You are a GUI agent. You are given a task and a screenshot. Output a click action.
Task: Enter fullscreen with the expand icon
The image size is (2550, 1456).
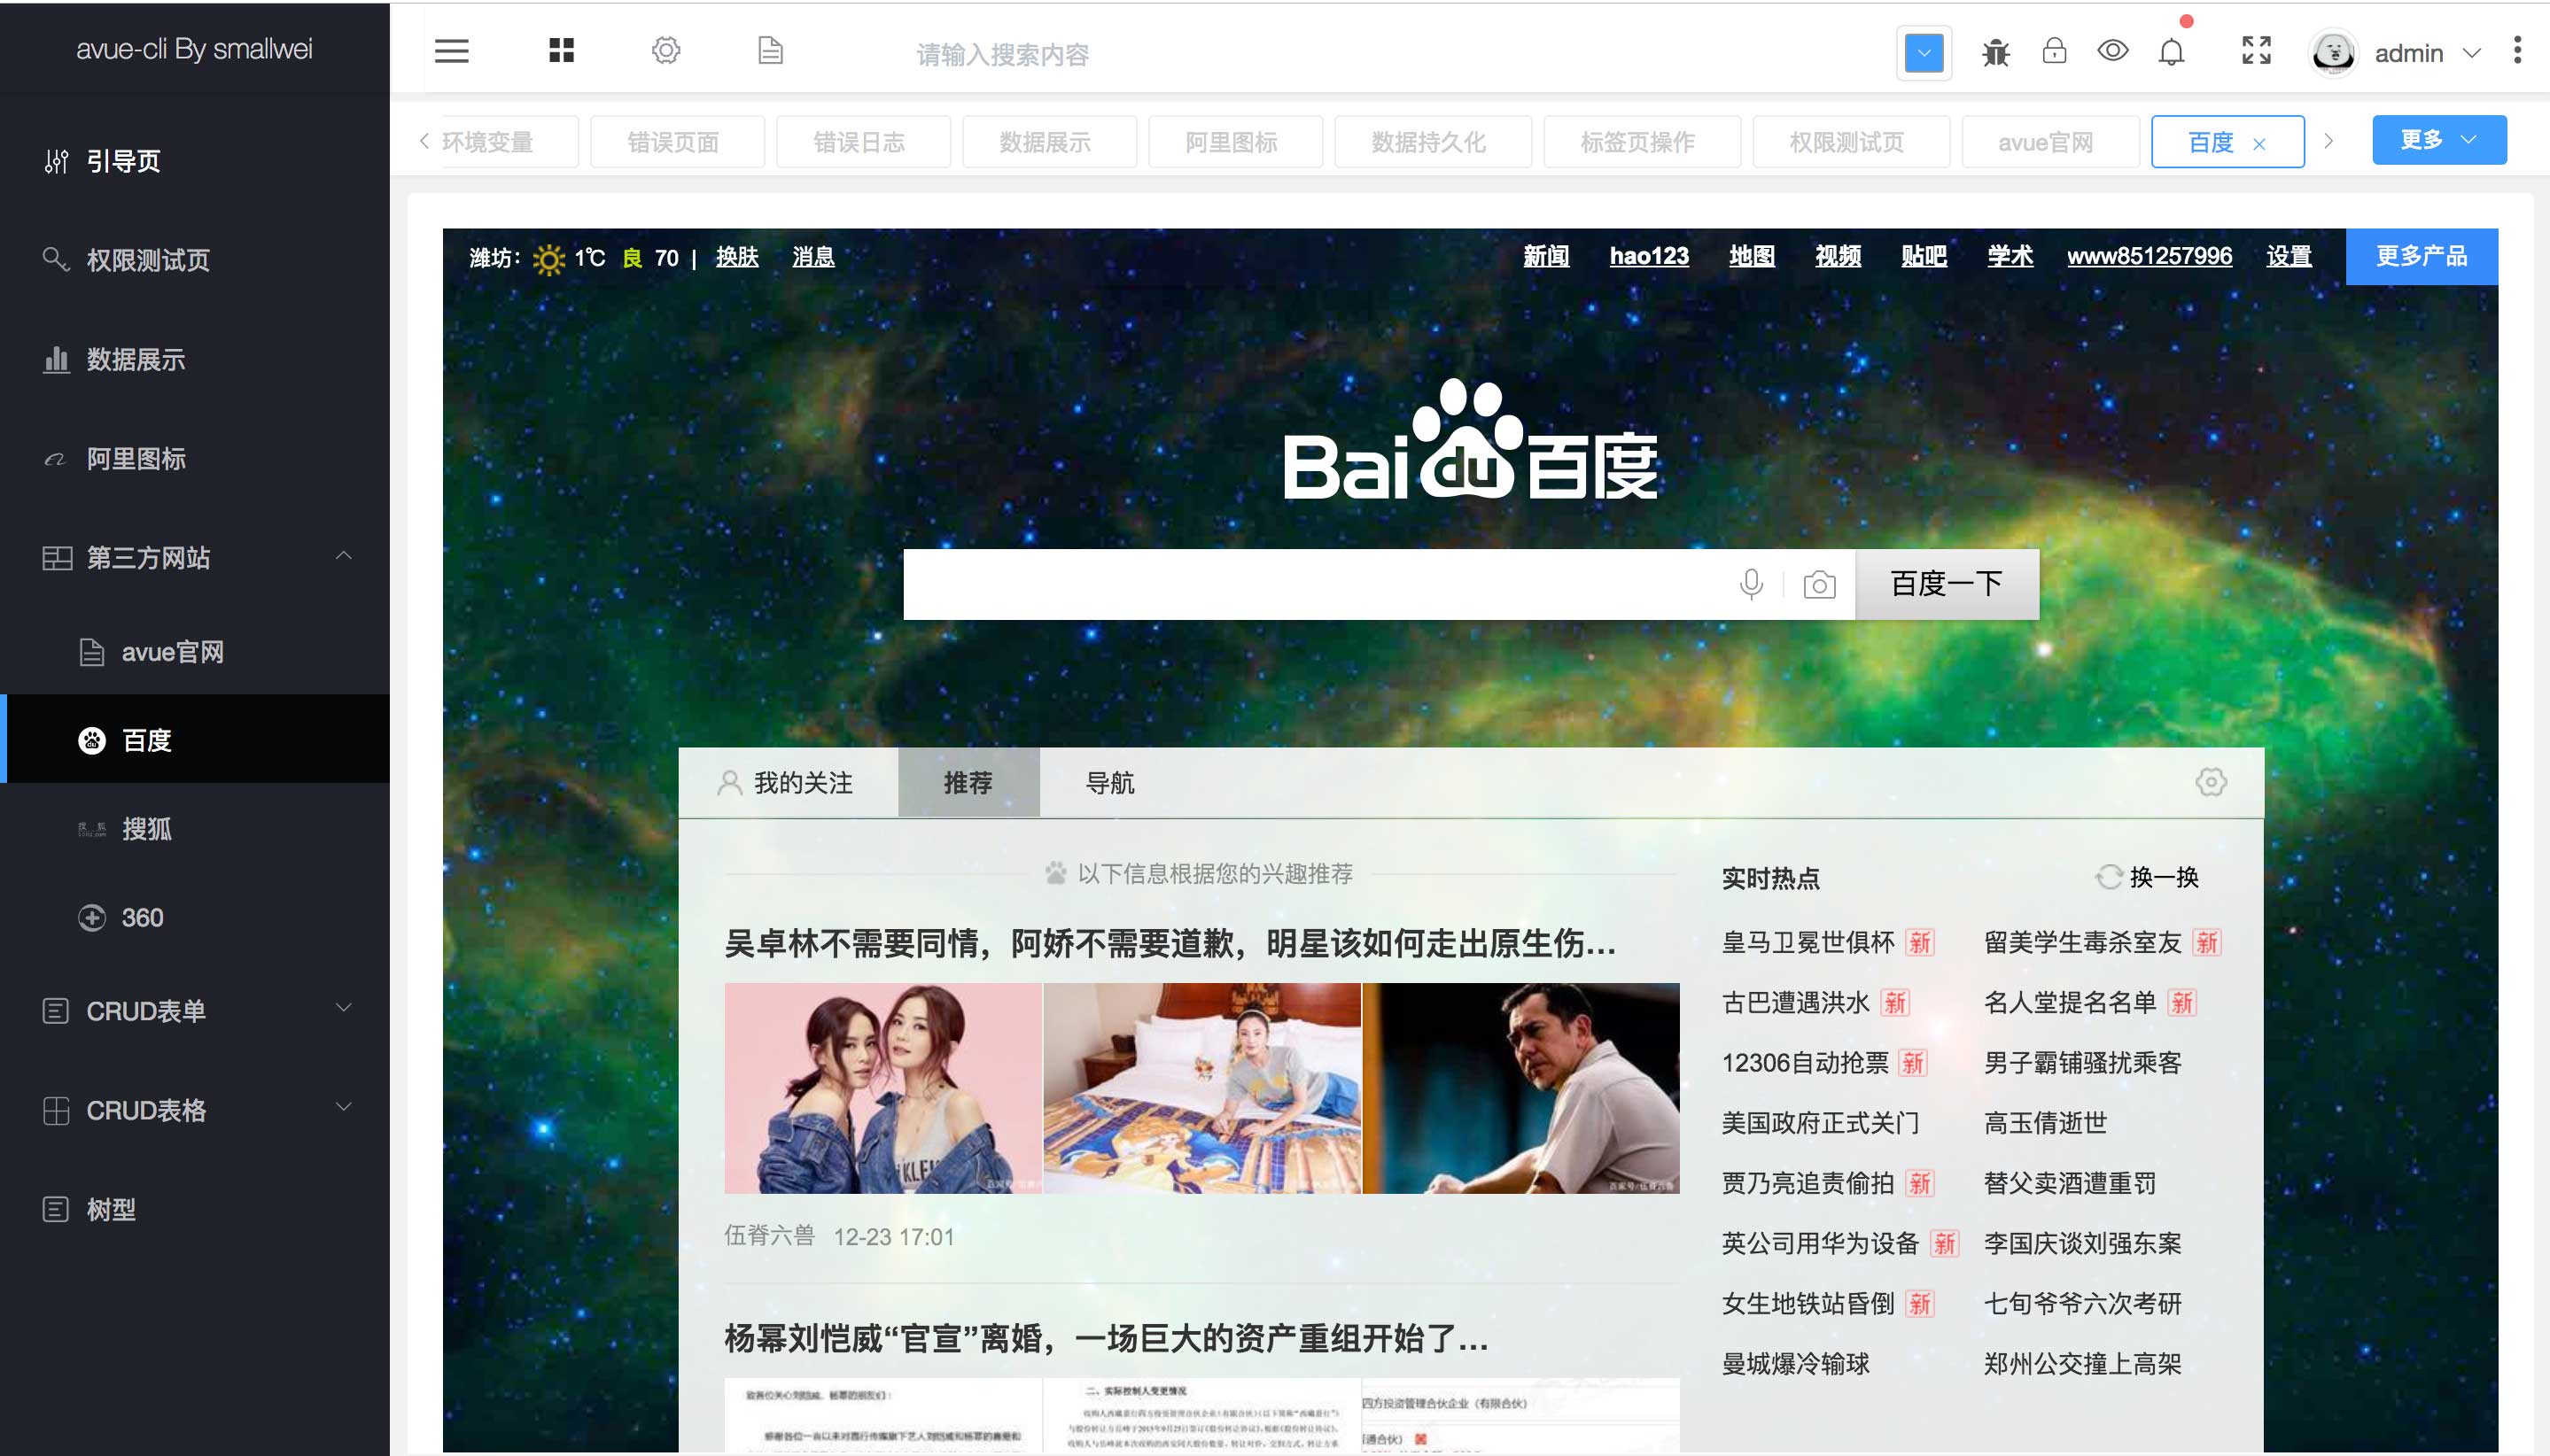click(2256, 50)
